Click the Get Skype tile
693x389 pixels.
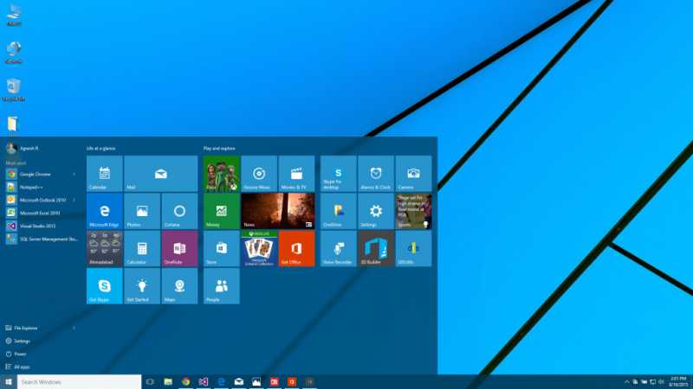pos(104,286)
